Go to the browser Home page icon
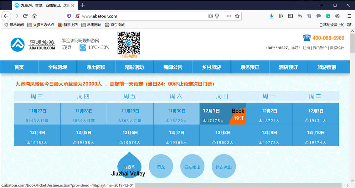Viewport: 355px width, 188px height. pyautogui.click(x=34, y=16)
